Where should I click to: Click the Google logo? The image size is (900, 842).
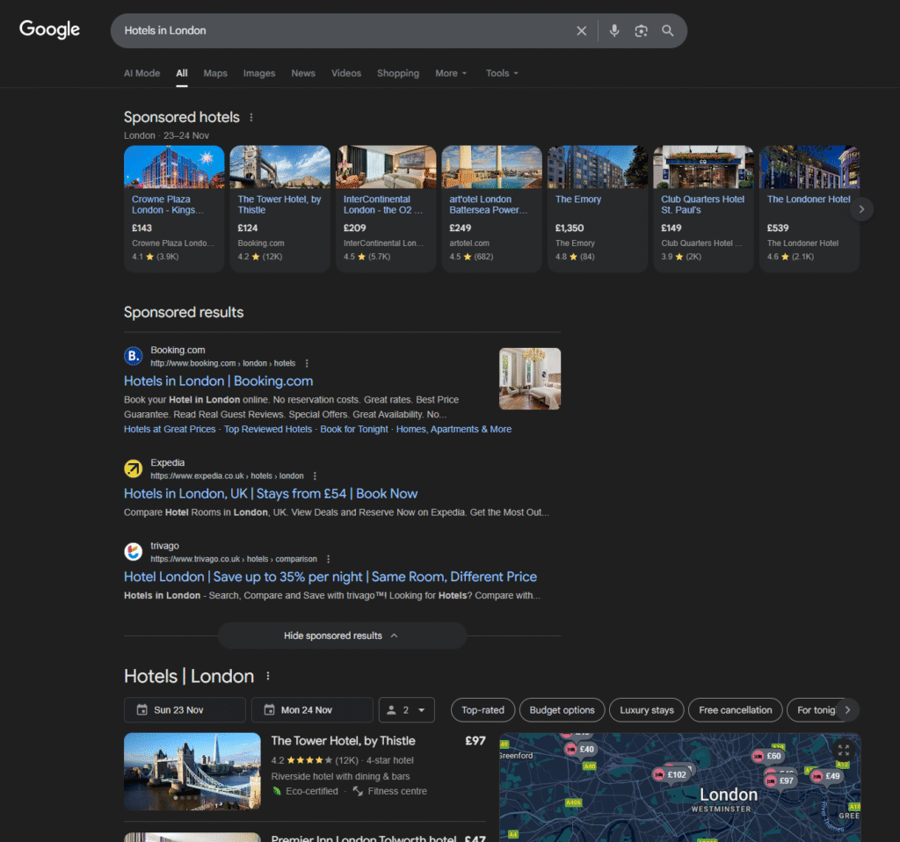(49, 29)
